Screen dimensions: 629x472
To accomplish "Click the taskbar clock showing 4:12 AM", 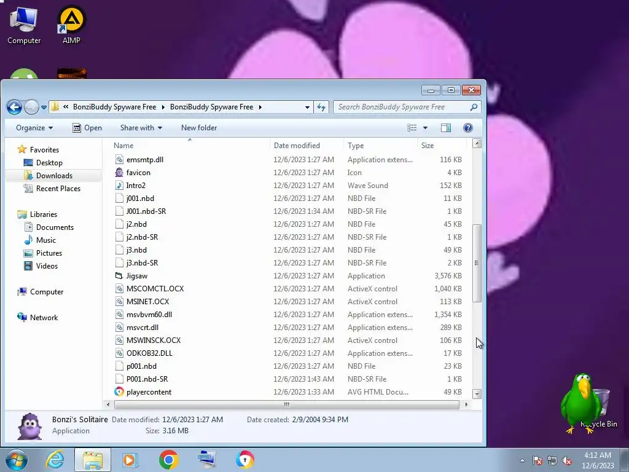I will point(598,460).
